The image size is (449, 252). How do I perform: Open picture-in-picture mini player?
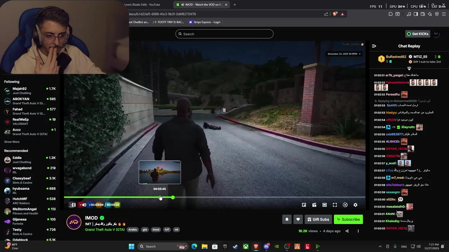(x=304, y=205)
